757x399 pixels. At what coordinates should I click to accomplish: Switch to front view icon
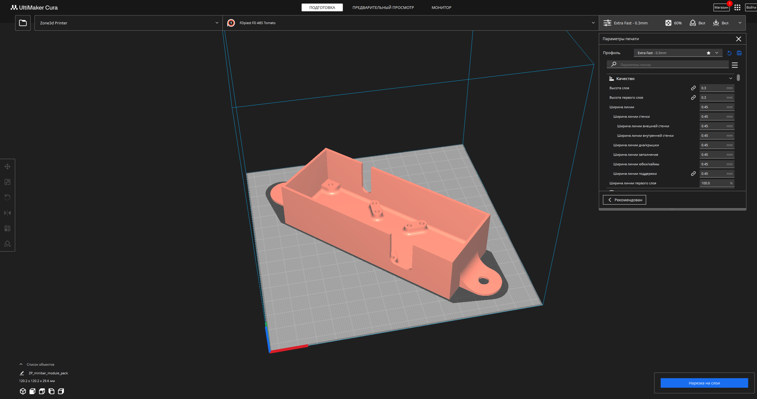(x=32, y=391)
